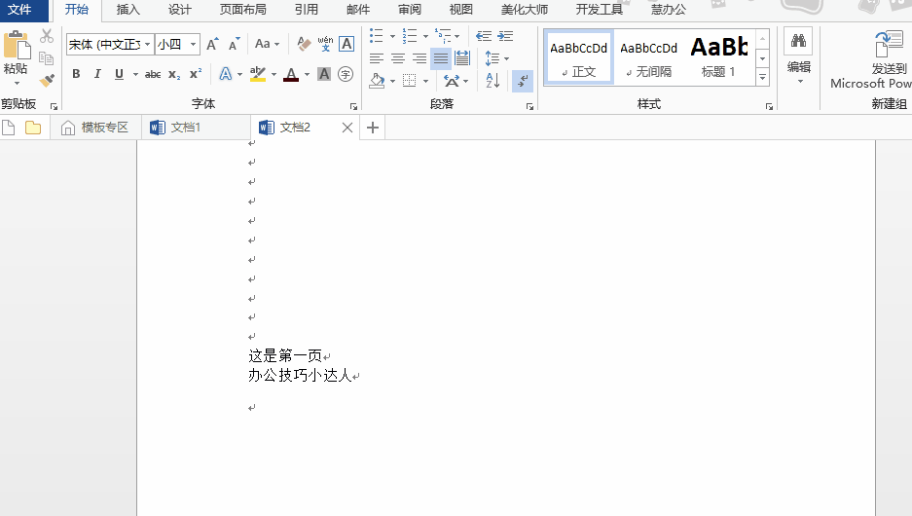The height and width of the screenshot is (516, 912).
Task: Open the font name dropdown
Action: (x=148, y=44)
